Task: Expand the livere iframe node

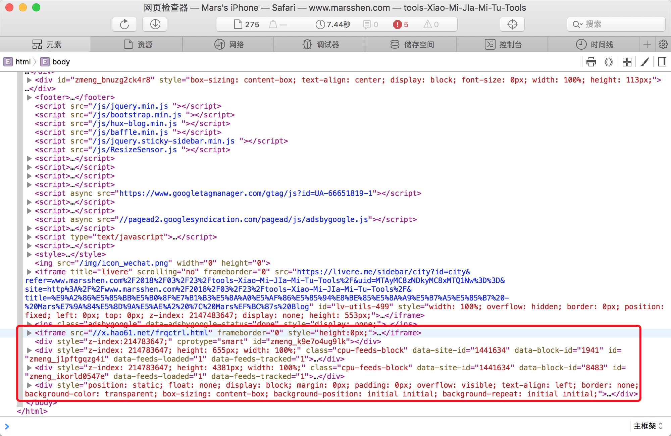Action: (29, 272)
